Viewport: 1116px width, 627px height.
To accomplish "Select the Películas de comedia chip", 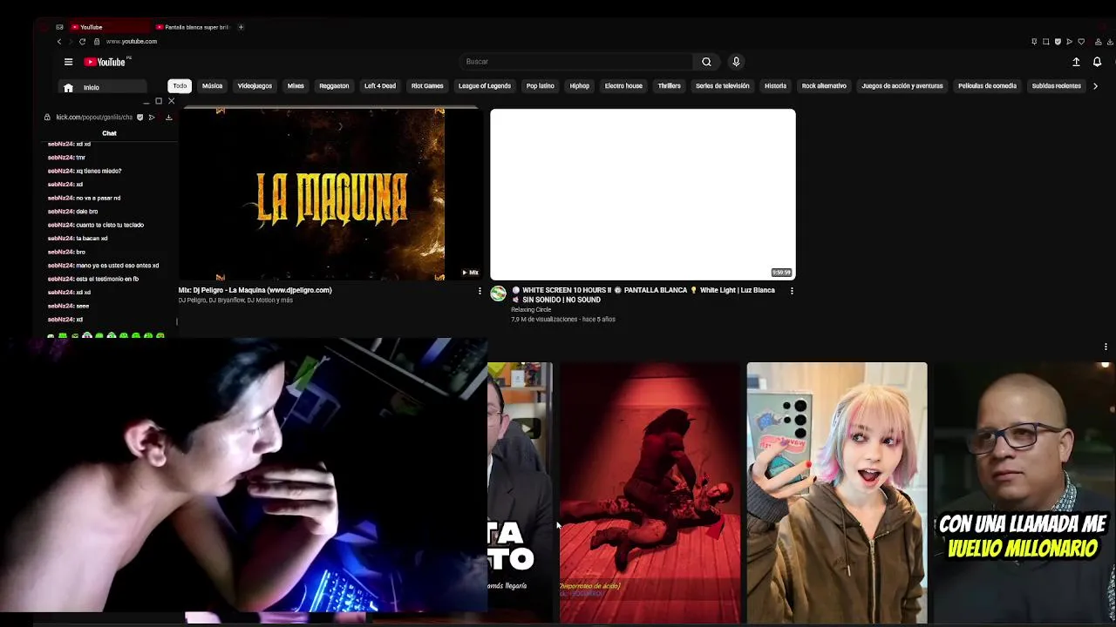I will coord(987,86).
